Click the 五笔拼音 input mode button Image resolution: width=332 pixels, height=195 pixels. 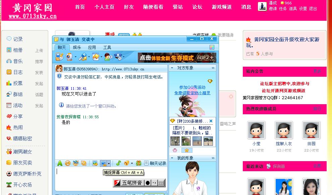(x=132, y=183)
